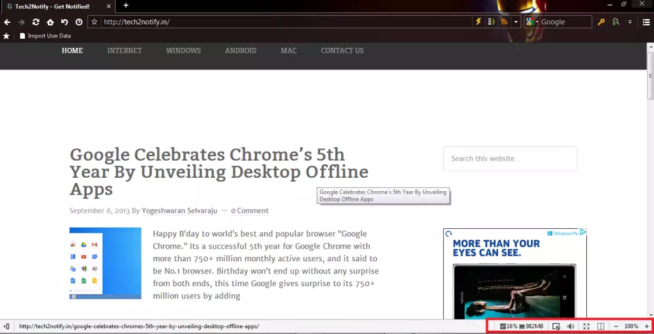Open the More Than Your Eyes Can See ad

point(515,273)
